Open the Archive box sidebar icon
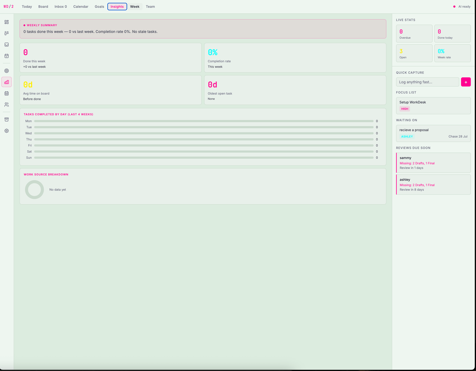This screenshot has height=371, width=476. pyautogui.click(x=7, y=120)
